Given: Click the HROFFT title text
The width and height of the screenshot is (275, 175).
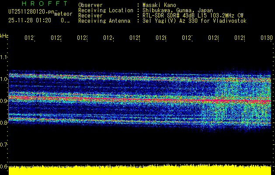Looking at the screenshot, I should [x=45, y=3].
